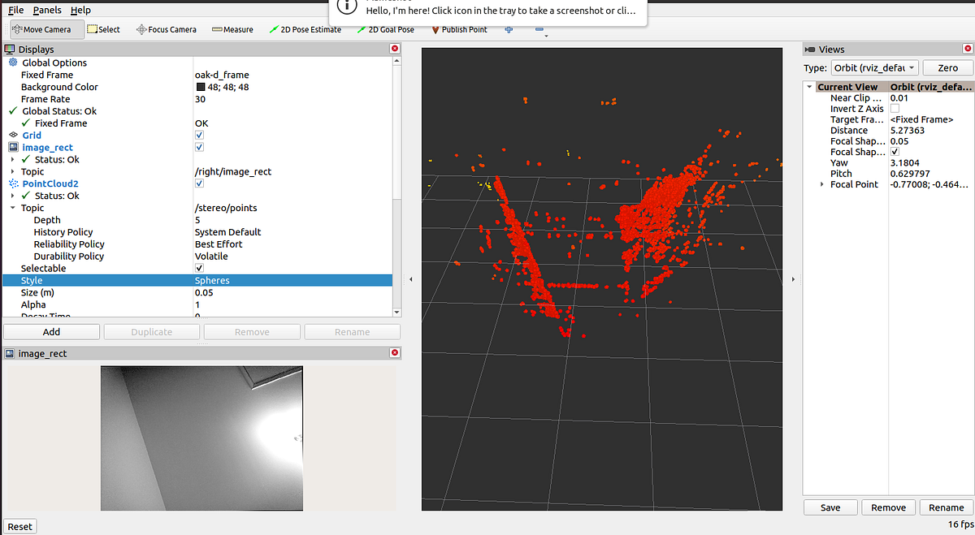Screen dimensions: 975x535
Task: Click the Grid display icon
Action: click(13, 136)
